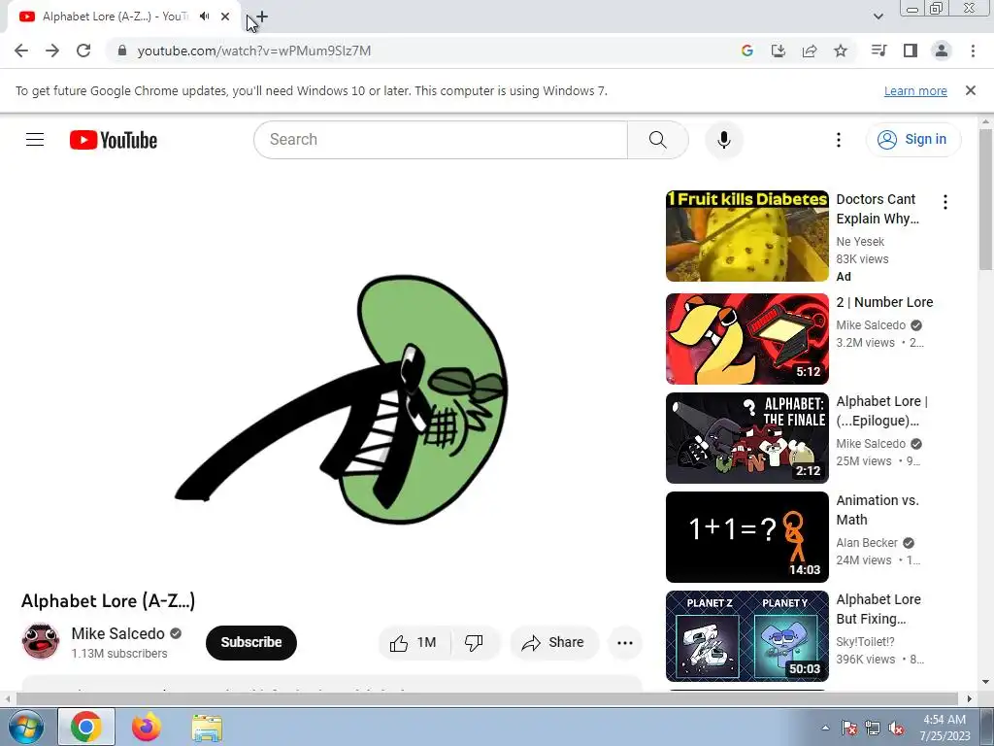Open the Animation vs. Math thumbnail

click(x=746, y=536)
